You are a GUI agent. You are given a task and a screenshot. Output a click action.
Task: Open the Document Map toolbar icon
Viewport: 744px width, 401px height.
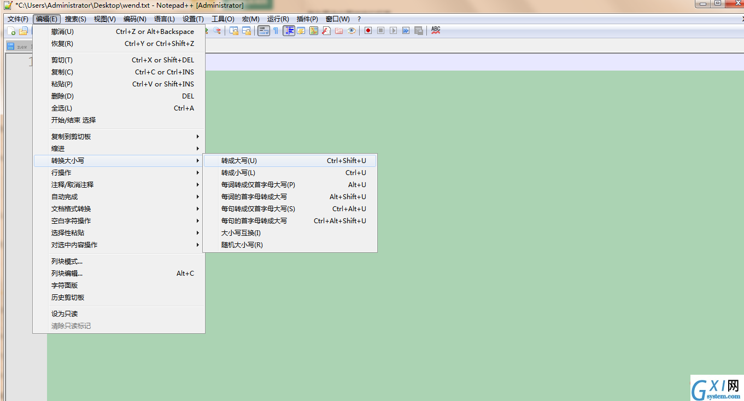coord(314,31)
